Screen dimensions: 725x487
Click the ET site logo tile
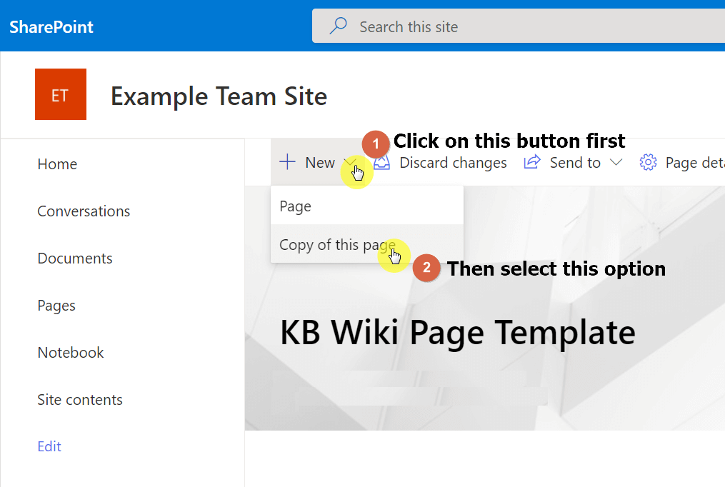pyautogui.click(x=61, y=94)
